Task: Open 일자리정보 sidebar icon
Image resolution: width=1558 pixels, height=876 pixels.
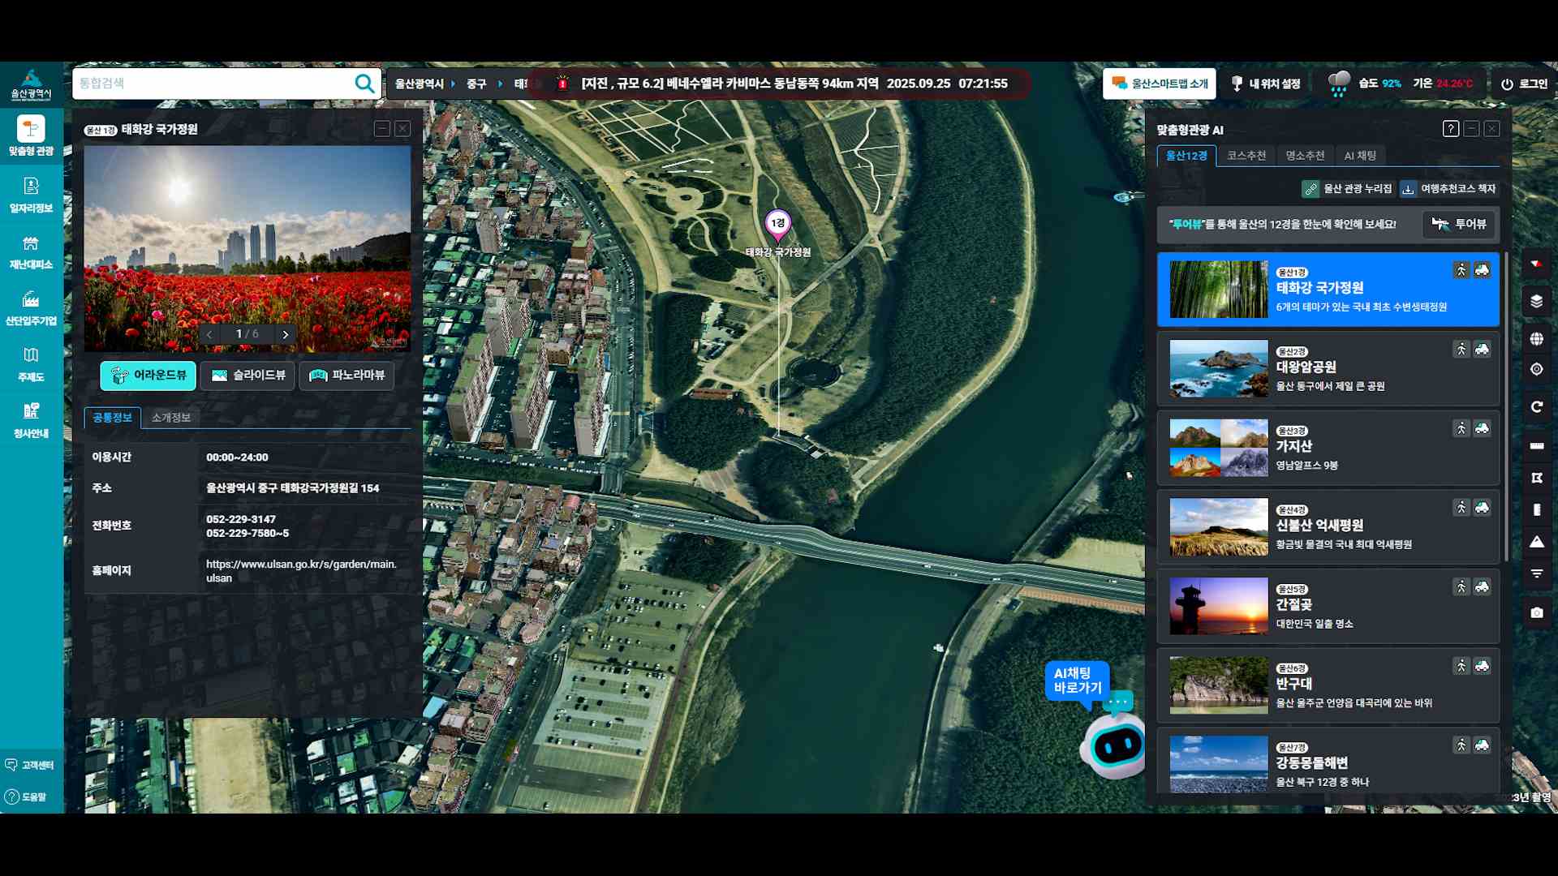Action: [31, 195]
